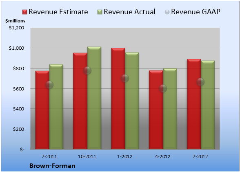Select the Revenue Estimate legend label
240x172 pixels.
(58, 12)
